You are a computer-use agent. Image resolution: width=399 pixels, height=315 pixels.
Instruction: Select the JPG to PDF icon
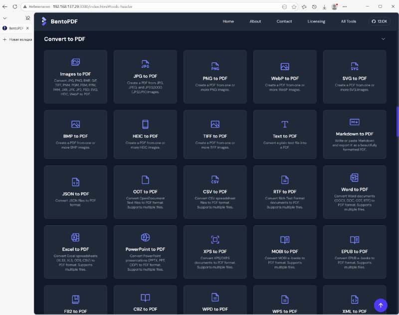(145, 64)
